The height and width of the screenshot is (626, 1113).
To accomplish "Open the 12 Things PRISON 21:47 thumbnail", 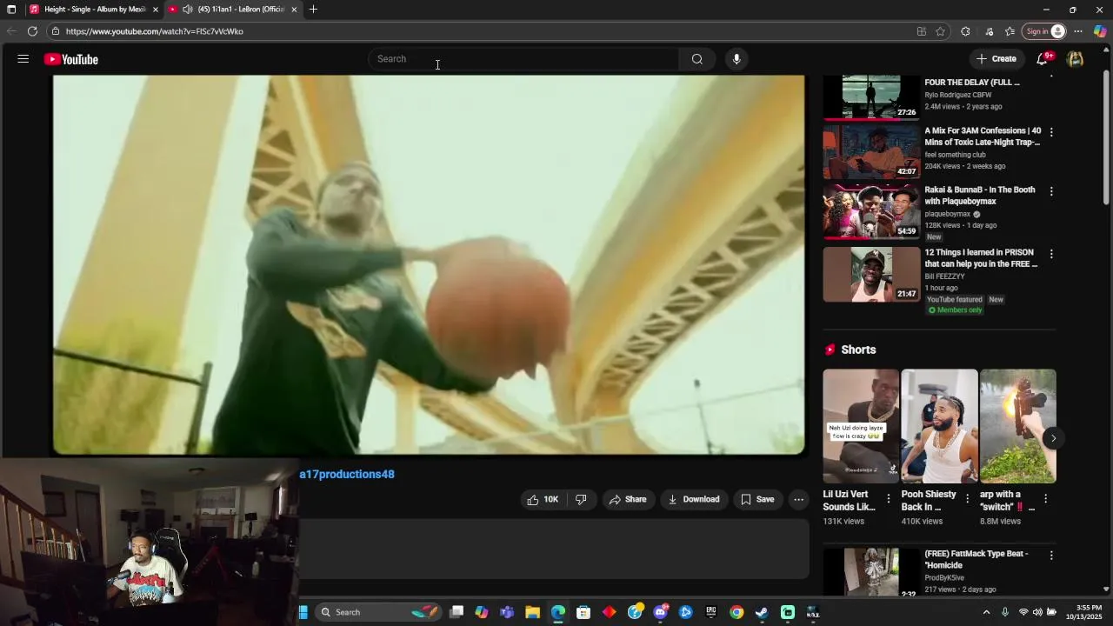I will pyautogui.click(x=871, y=275).
